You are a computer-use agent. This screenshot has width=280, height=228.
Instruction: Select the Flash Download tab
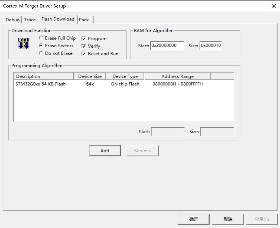click(x=58, y=19)
